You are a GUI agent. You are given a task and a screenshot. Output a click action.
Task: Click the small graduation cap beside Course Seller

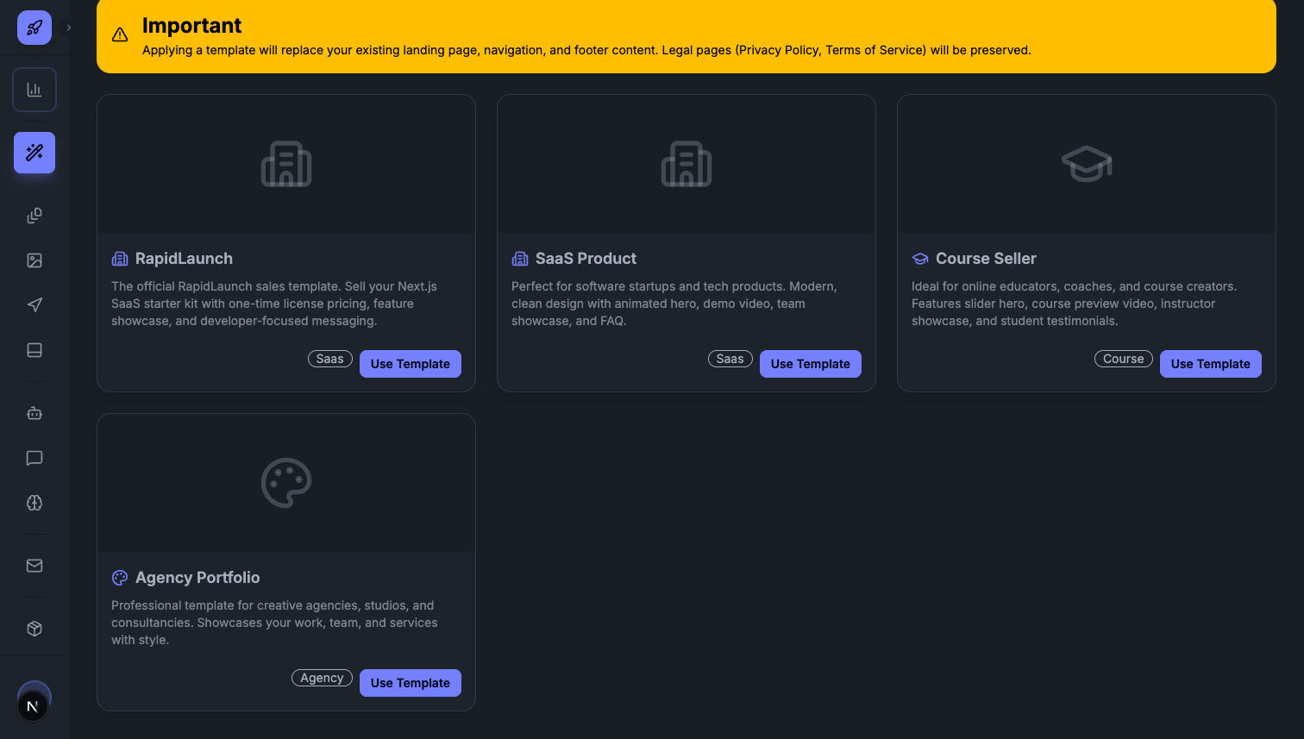click(x=920, y=259)
